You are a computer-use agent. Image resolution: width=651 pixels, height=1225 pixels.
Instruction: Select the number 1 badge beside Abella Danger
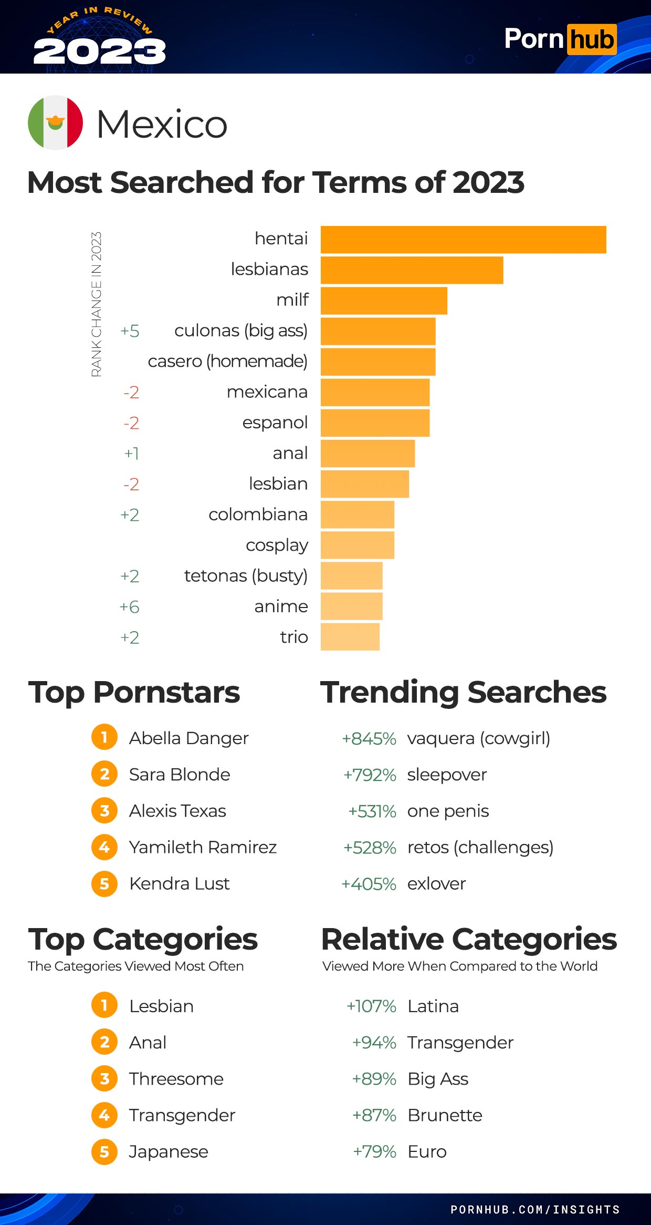point(104,737)
